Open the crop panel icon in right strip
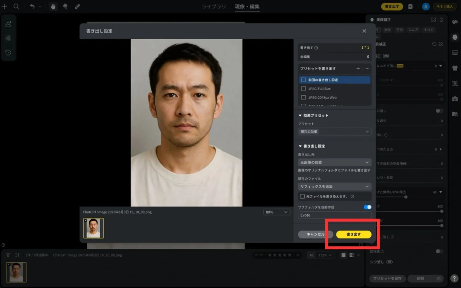The width and height of the screenshot is (461, 288). point(455,83)
